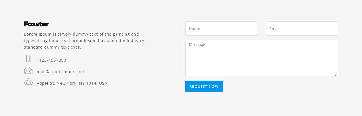The width and height of the screenshot is (362, 116).
Task: Focus the Email input field
Action: tap(302, 29)
